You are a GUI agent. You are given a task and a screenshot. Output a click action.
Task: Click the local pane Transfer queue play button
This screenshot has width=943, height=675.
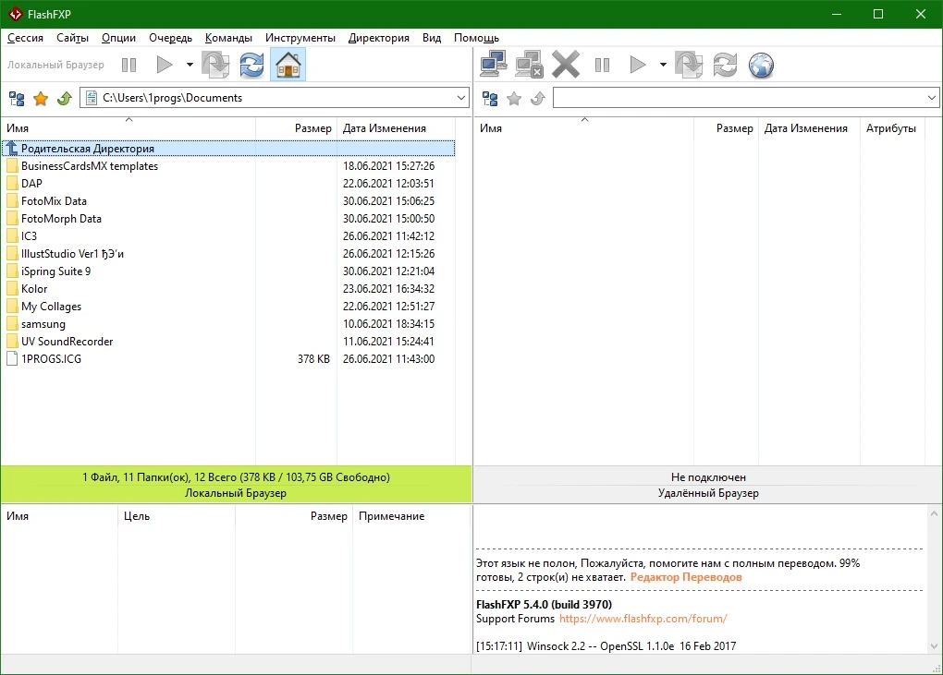tap(165, 65)
